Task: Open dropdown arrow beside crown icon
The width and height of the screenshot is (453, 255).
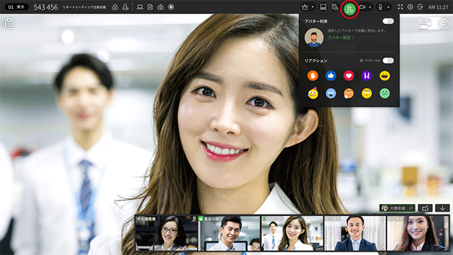Action: tap(313, 7)
